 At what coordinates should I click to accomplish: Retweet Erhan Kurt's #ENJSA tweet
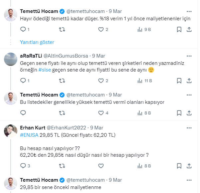[x=62, y=165]
